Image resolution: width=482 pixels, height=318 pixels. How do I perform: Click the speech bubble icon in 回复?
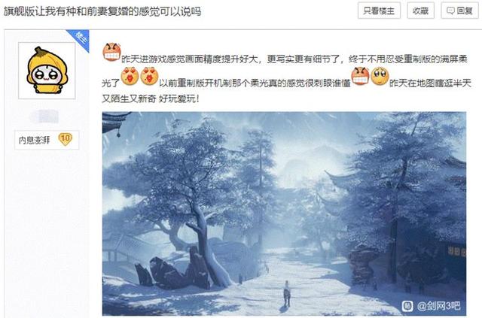click(450, 11)
